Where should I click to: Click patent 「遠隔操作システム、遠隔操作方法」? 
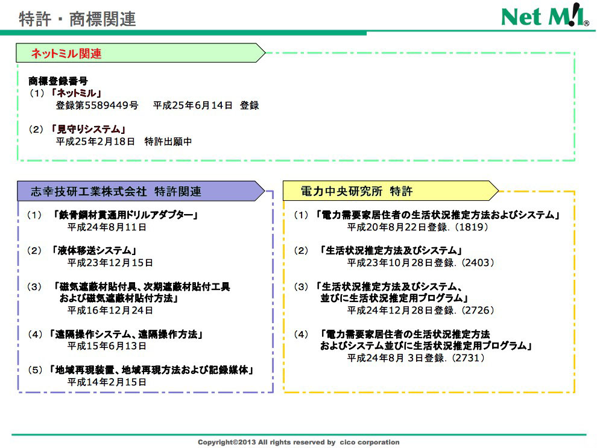(125, 335)
